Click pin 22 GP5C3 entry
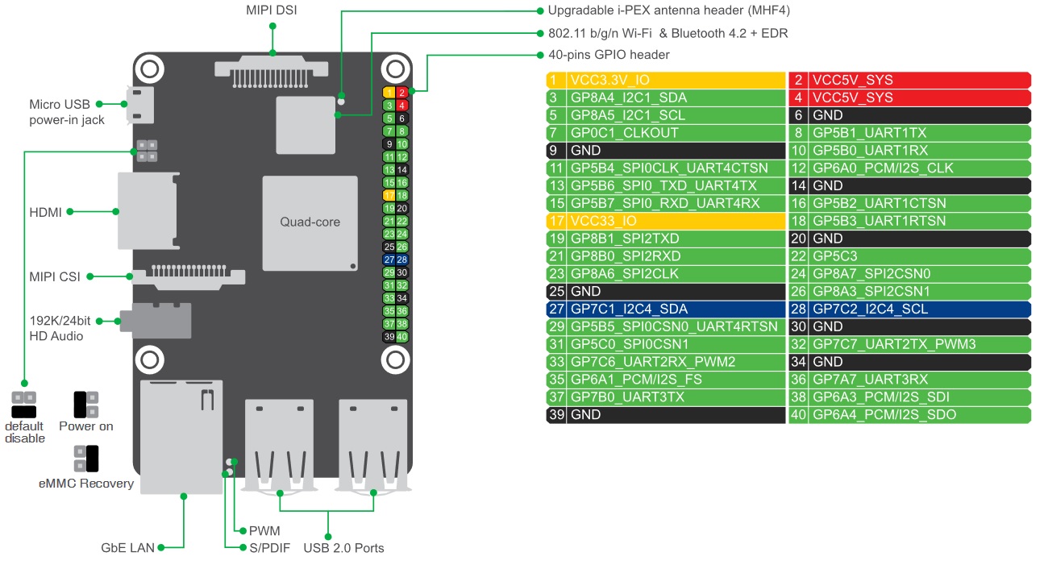The width and height of the screenshot is (1044, 569). (910, 256)
